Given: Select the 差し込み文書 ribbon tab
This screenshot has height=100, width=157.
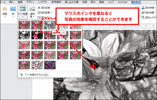Looking at the screenshot, I should [x=72, y=2].
